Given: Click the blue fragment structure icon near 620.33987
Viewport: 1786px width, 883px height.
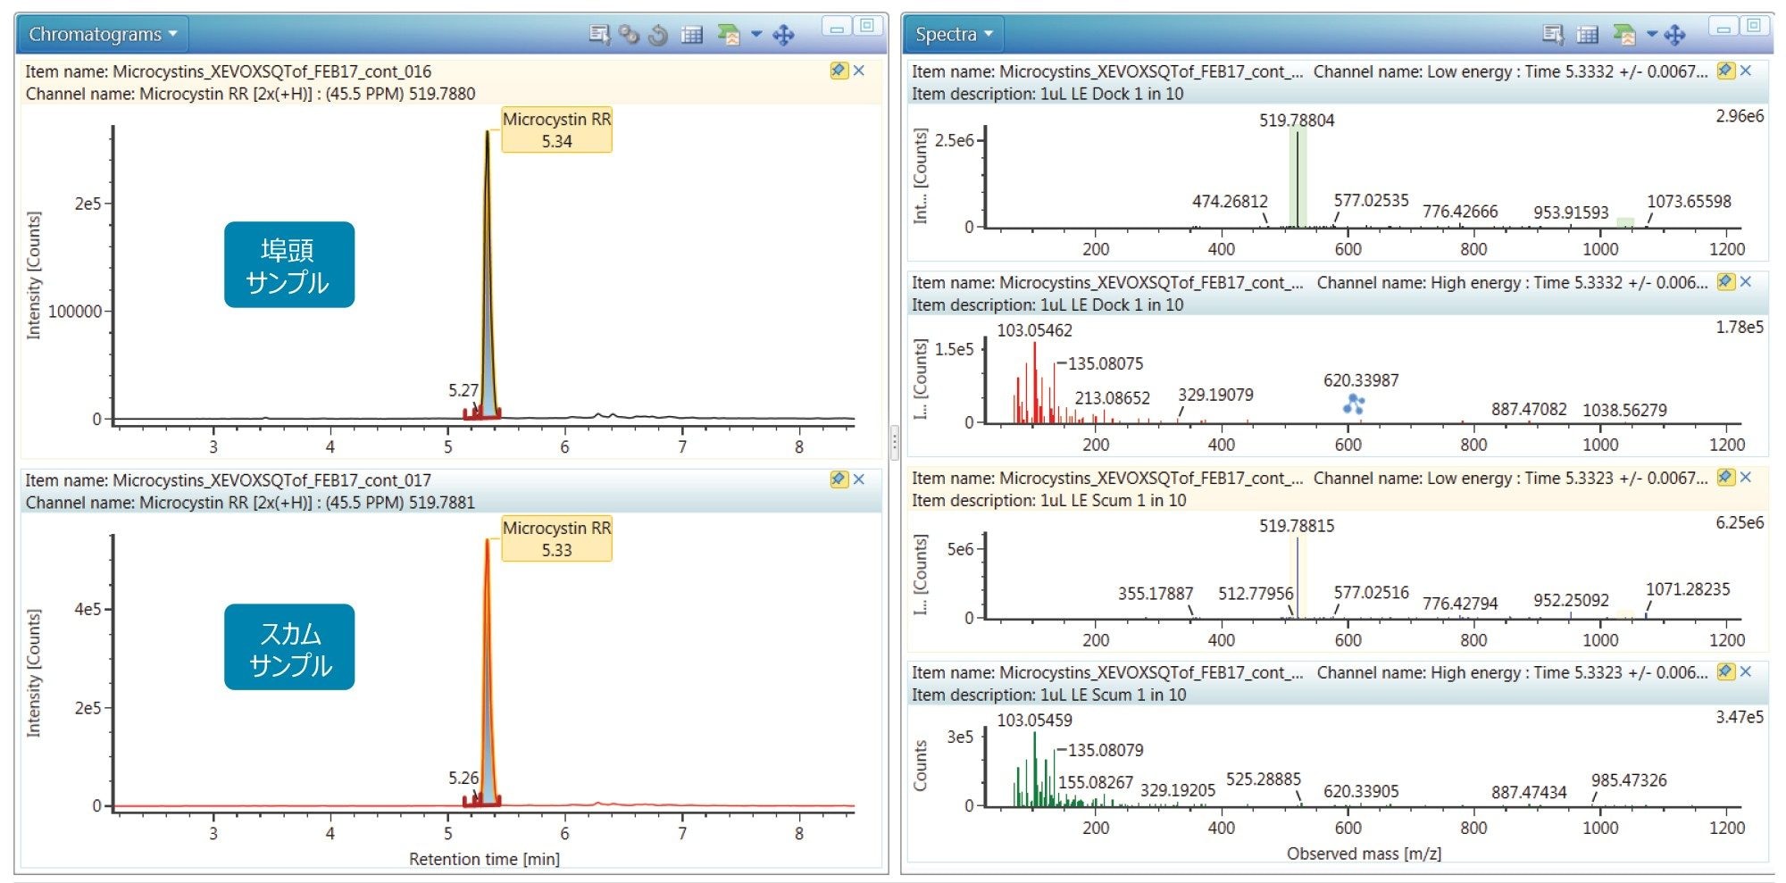Looking at the screenshot, I should pos(1354,404).
